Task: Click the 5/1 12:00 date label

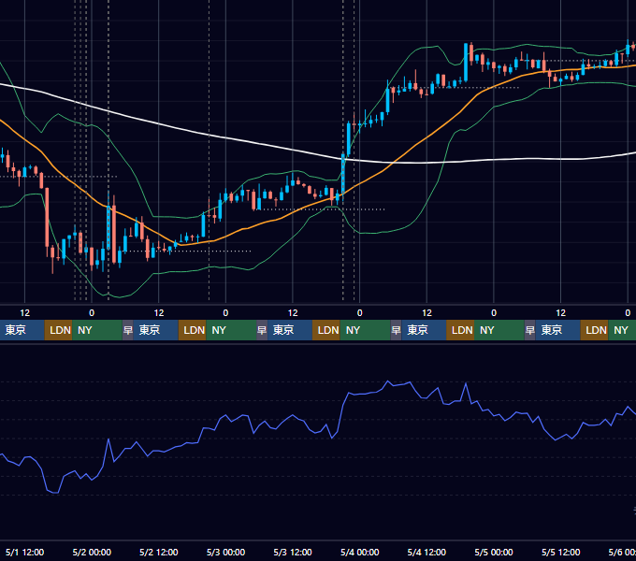Action: coord(24,552)
